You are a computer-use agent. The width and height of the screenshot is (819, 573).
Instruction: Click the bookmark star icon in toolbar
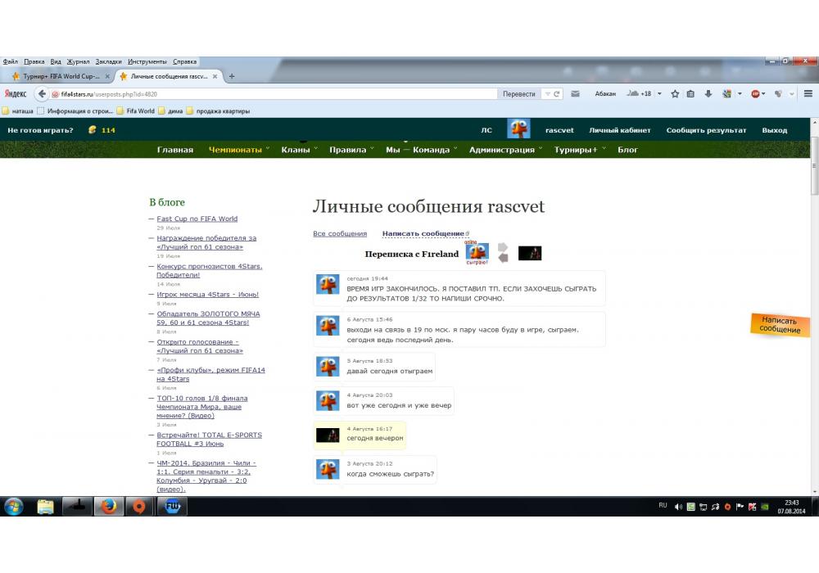tap(675, 94)
